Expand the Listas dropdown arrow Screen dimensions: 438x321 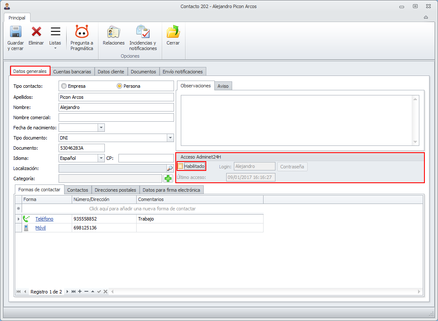55,48
